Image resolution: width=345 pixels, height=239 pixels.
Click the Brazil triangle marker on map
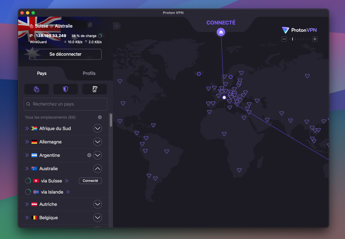tap(167, 152)
